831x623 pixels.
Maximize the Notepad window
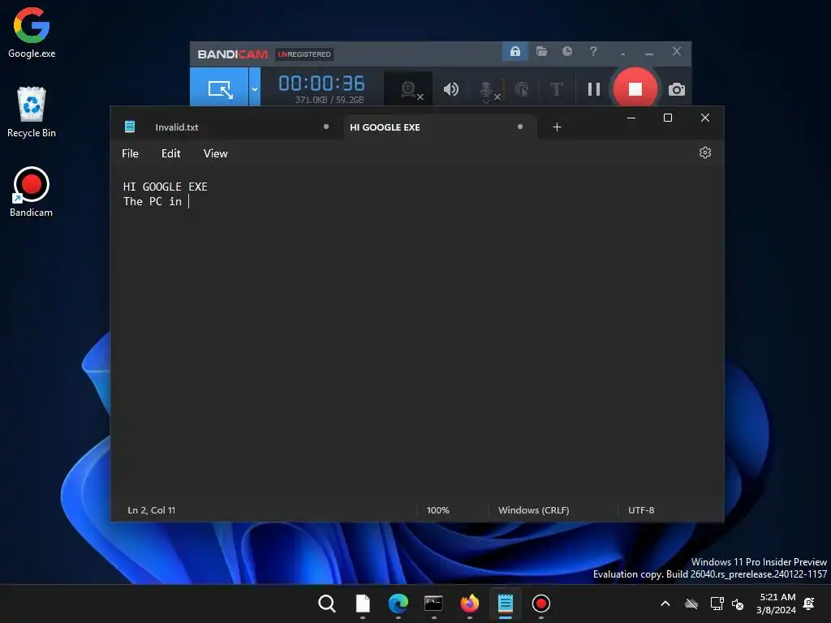(x=668, y=118)
